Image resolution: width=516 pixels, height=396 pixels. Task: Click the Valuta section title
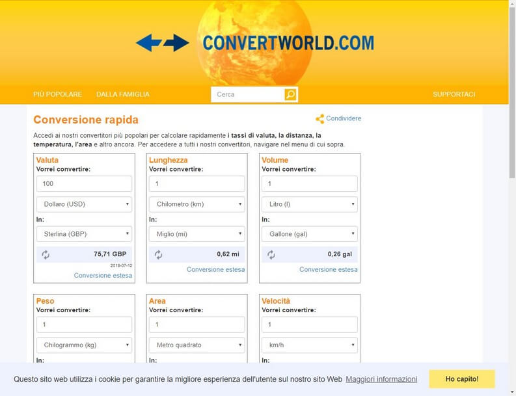click(48, 160)
